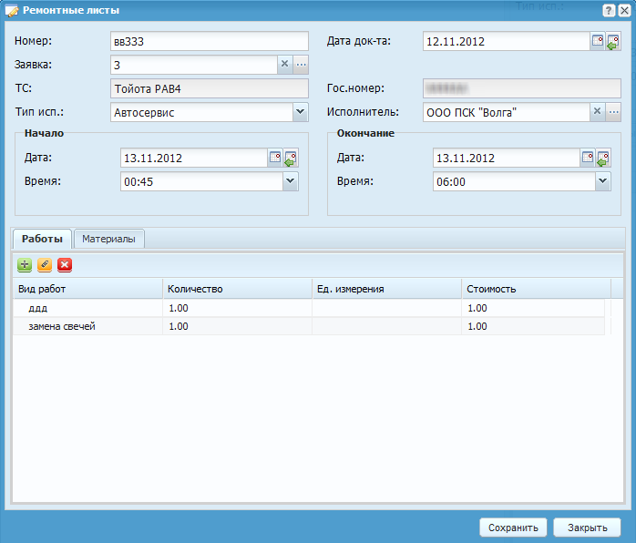Click the Гос.номер field
The height and width of the screenshot is (543, 636).
click(521, 88)
